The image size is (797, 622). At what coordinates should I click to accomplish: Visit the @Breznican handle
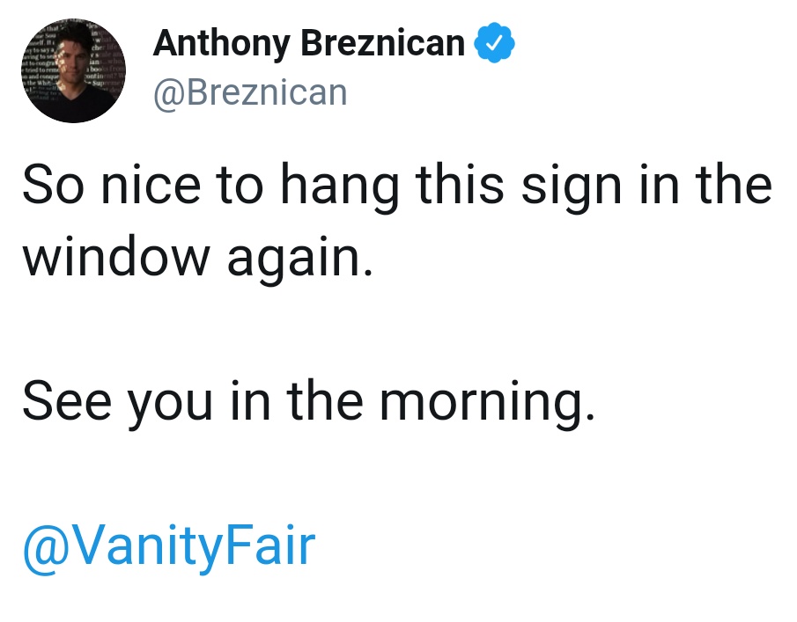250,93
